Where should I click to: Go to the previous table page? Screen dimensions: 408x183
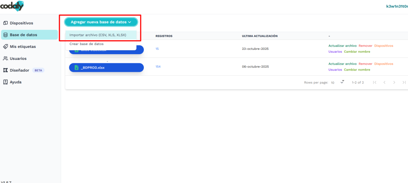pos(384,83)
